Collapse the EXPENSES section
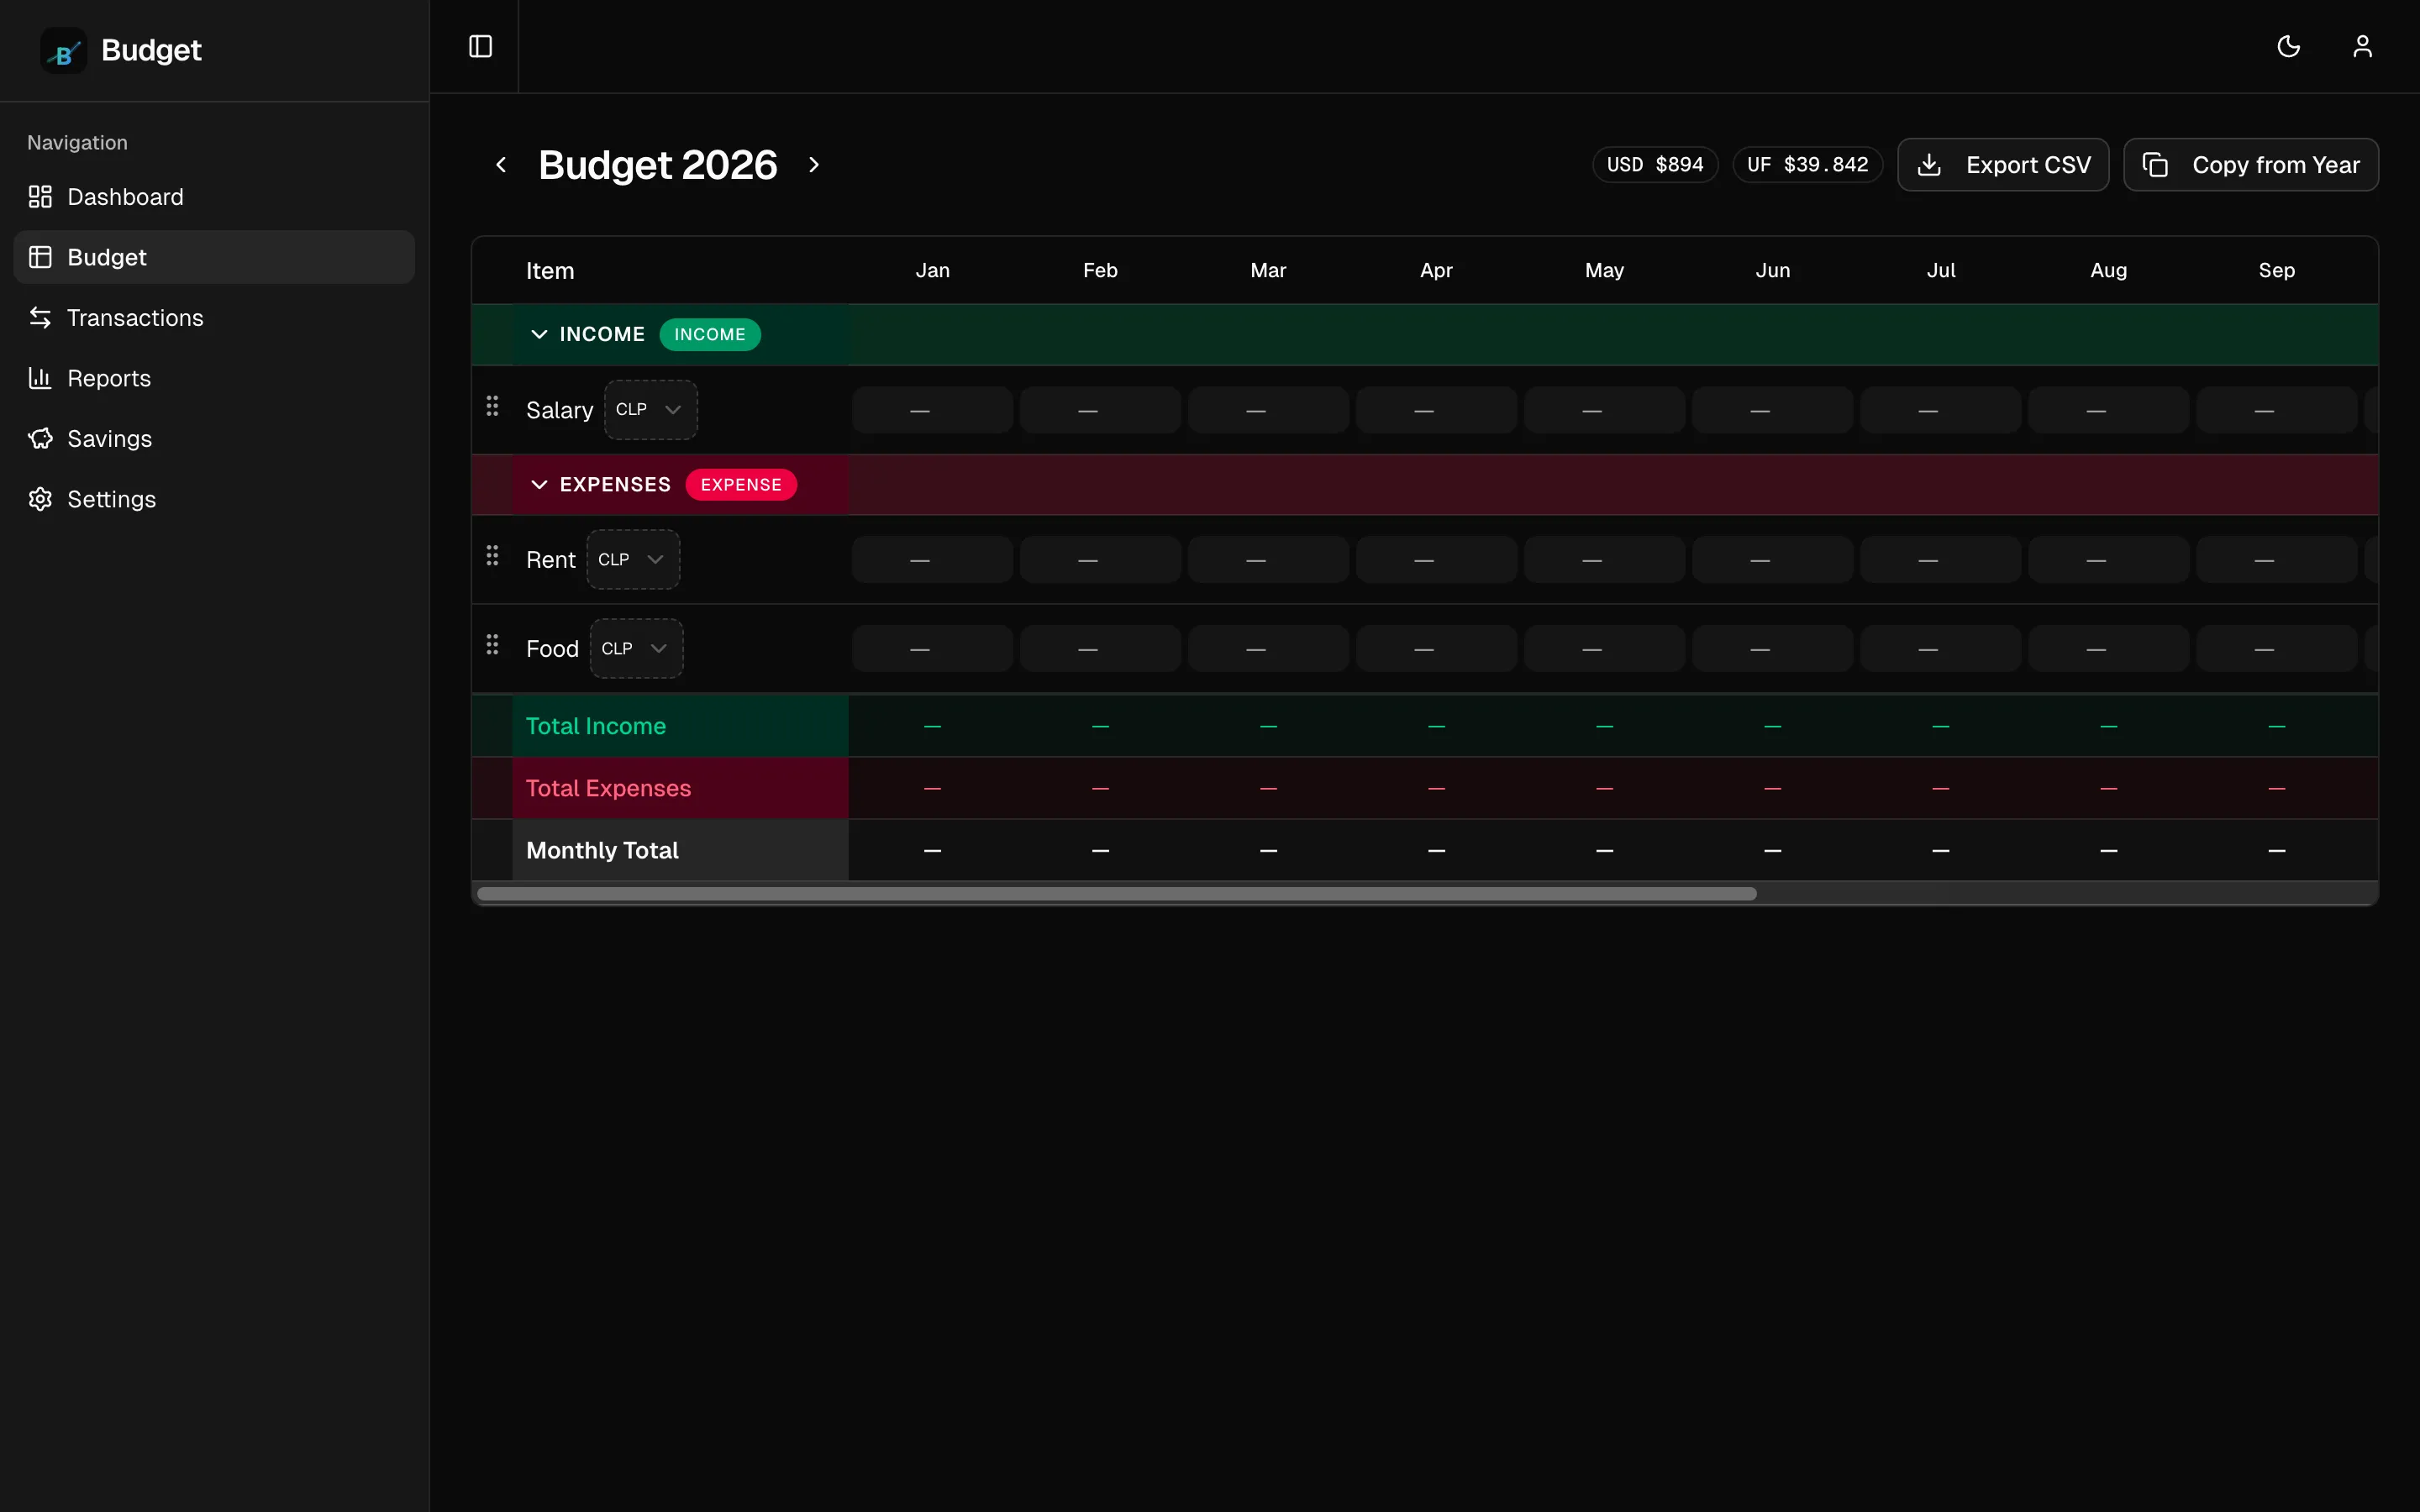This screenshot has height=1512, width=2420. pos(540,484)
